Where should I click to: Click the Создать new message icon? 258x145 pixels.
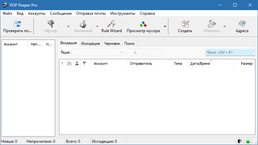[185, 24]
